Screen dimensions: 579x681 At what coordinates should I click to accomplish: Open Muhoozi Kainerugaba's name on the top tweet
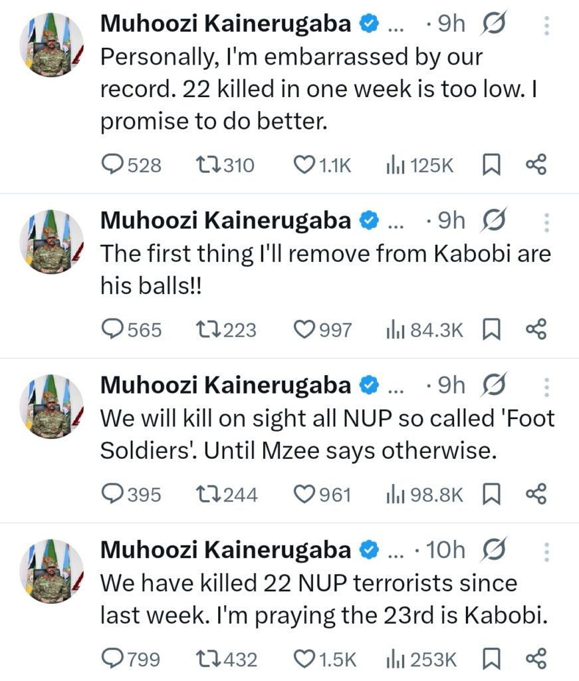225,25
